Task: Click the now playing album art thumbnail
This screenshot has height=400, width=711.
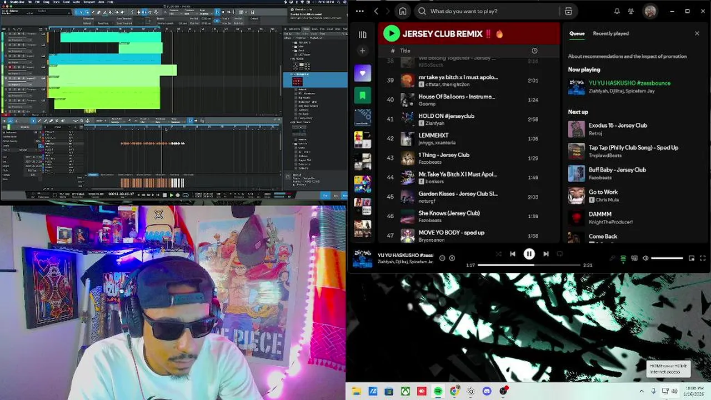Action: [363, 258]
